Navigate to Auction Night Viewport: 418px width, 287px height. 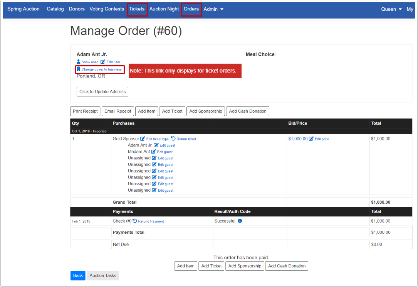click(164, 9)
